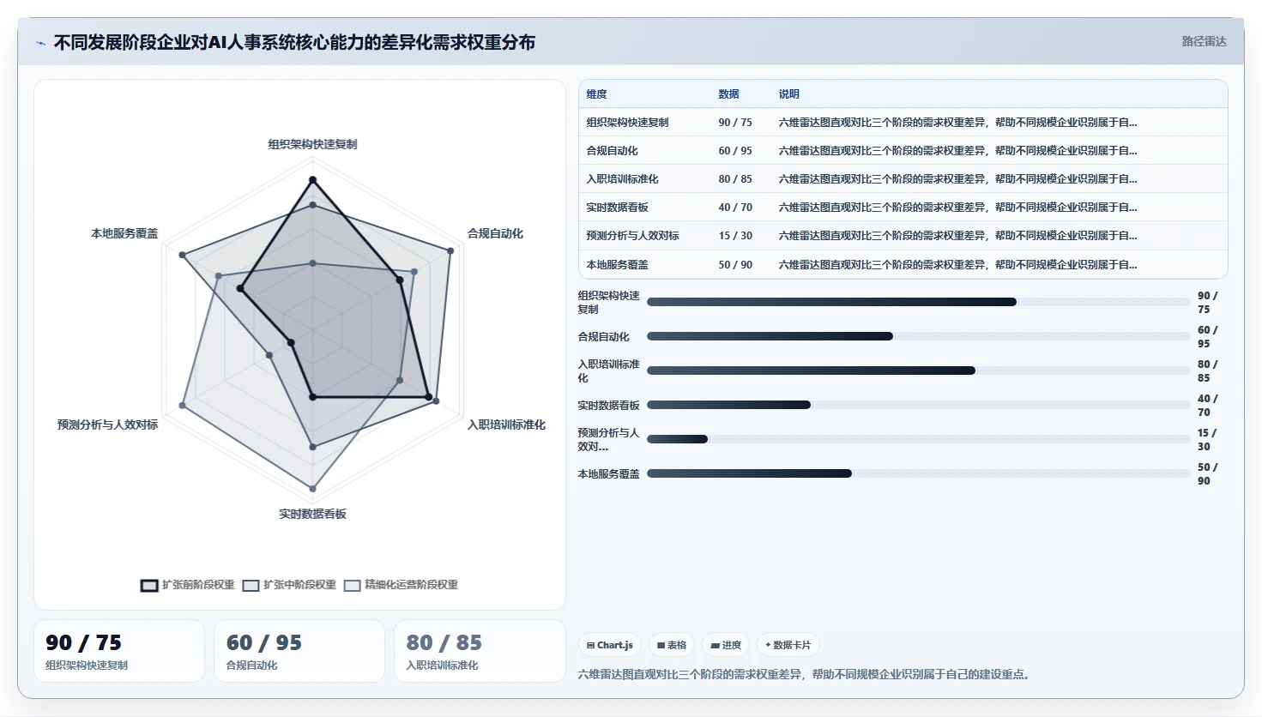Screen dimensions: 1262x717
Task: Click the 六维雷达图 summary sentence below the chips
Action: [x=805, y=674]
